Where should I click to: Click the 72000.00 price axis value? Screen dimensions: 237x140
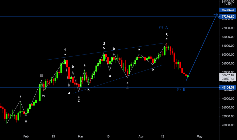click(228, 28)
